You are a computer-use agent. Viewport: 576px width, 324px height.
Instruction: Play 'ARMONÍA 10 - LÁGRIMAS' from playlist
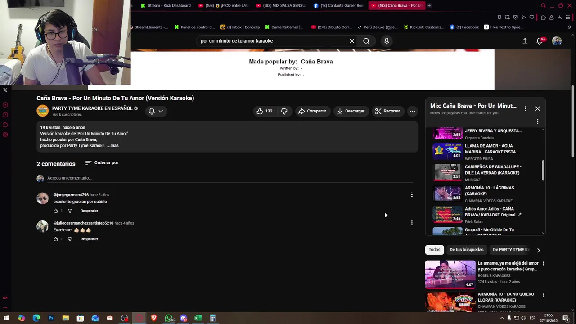coord(485,193)
